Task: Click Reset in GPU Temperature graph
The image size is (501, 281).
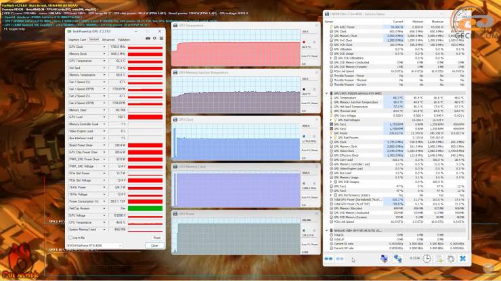Action: click(x=314, y=56)
